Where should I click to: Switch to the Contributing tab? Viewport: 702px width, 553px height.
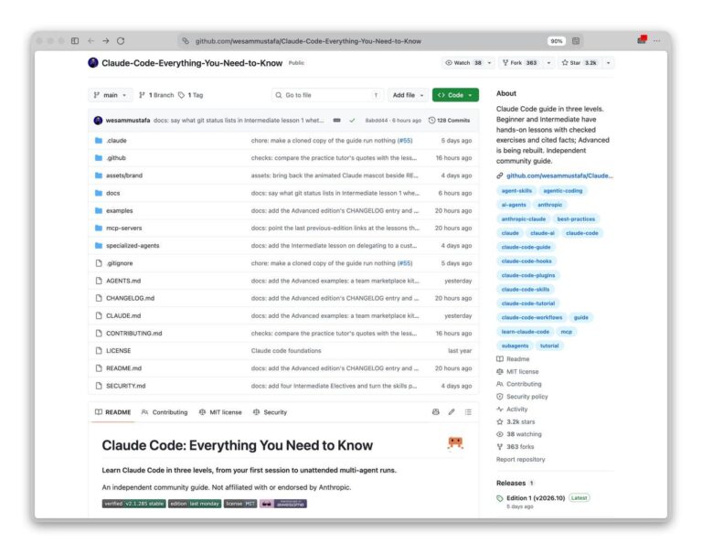tap(165, 412)
